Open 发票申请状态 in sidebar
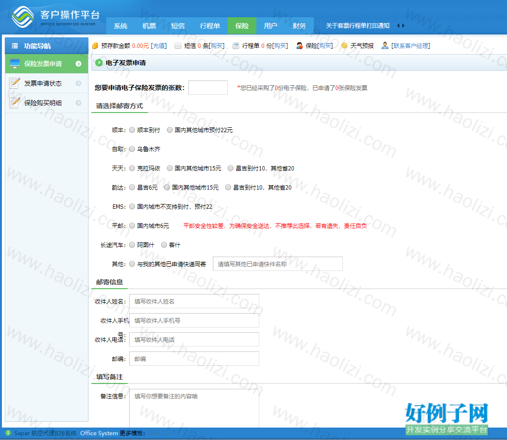Viewport: 507px width, 440px height. (x=46, y=83)
